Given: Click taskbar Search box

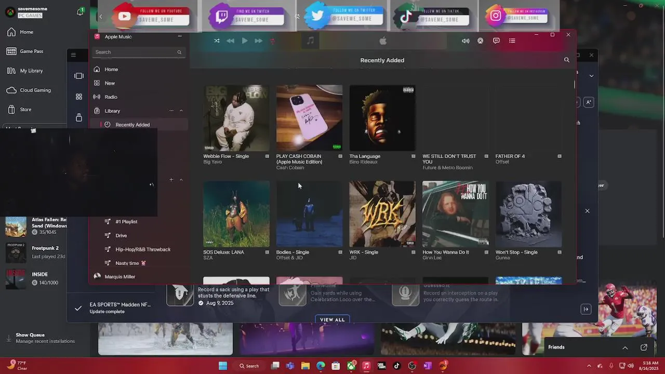Looking at the screenshot, I should coord(249,366).
